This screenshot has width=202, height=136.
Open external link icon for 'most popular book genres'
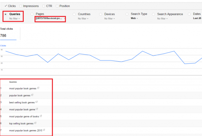(x=38, y=88)
